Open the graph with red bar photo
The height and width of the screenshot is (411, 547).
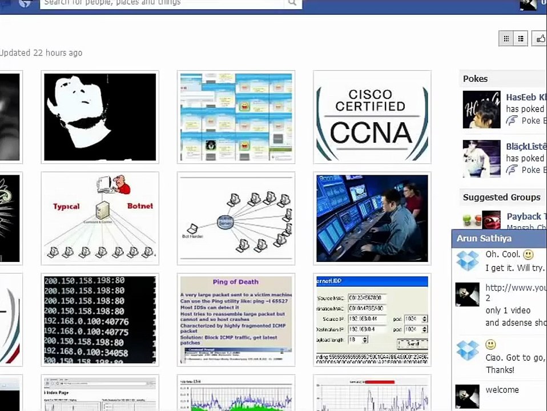click(x=372, y=393)
